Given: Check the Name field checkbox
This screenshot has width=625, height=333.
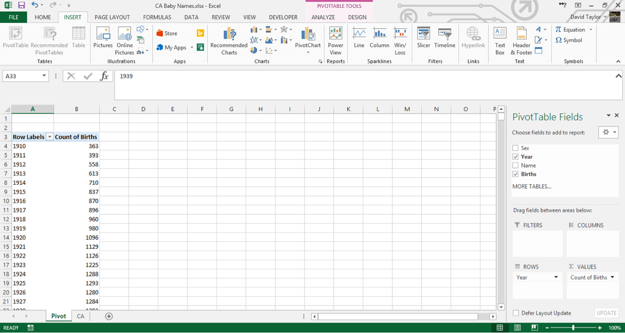Looking at the screenshot, I should pyautogui.click(x=516, y=165).
